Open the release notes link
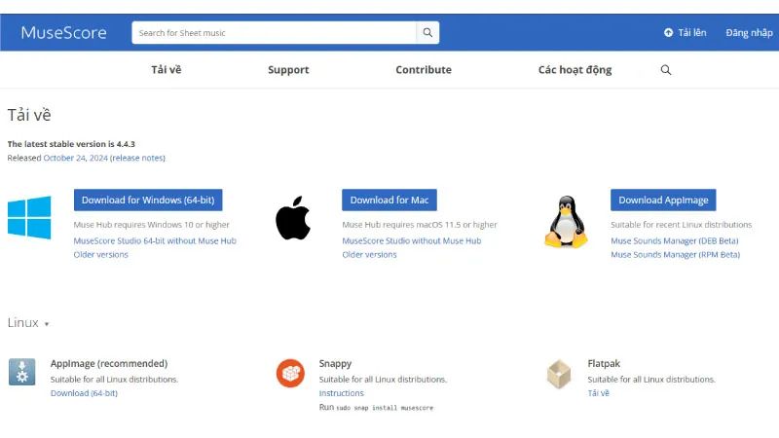The width and height of the screenshot is (779, 438). [137, 158]
